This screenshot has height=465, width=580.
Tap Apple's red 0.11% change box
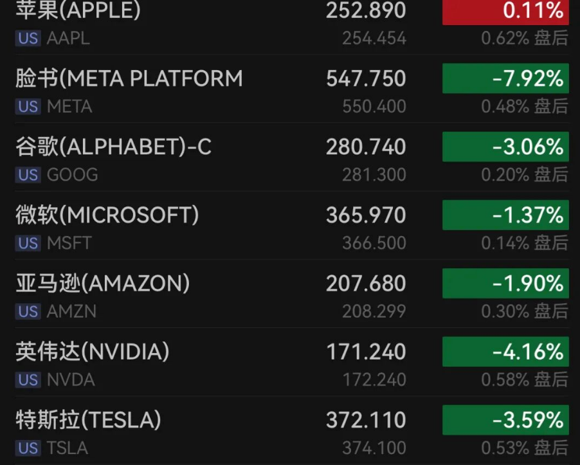tap(505, 11)
